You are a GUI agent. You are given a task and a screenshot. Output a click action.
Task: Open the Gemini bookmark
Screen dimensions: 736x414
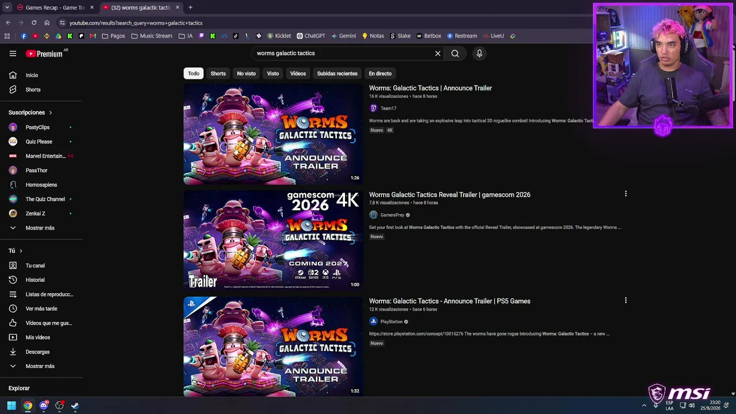click(x=343, y=36)
